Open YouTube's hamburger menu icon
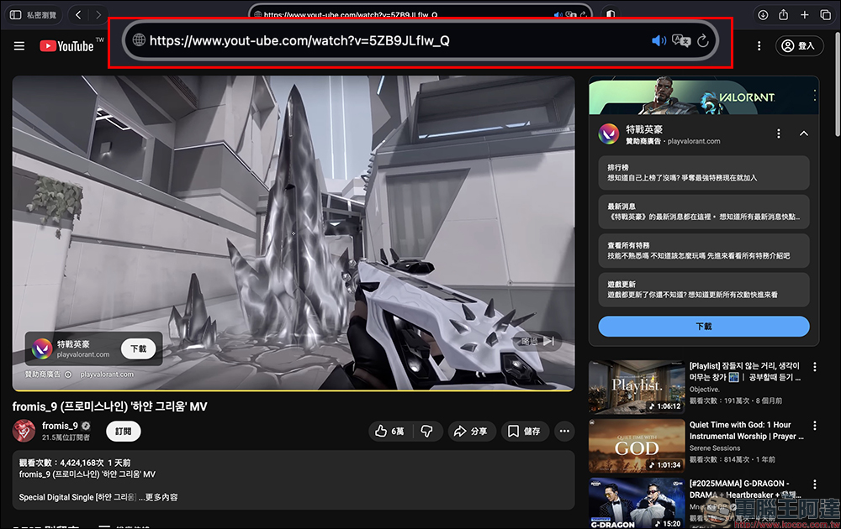This screenshot has width=841, height=529. [x=19, y=46]
